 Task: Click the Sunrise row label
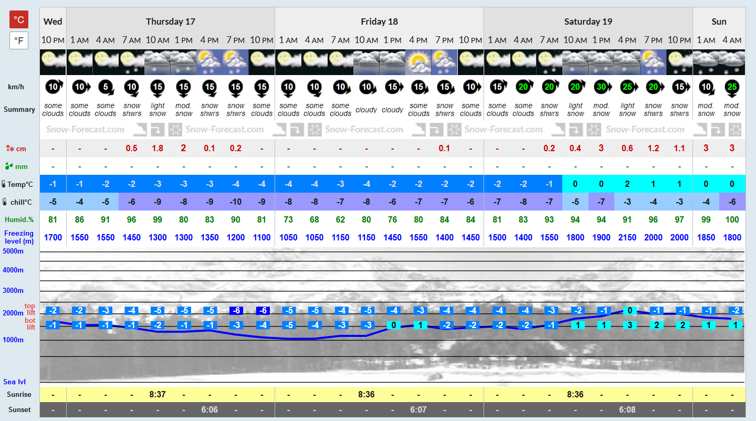[19, 394]
